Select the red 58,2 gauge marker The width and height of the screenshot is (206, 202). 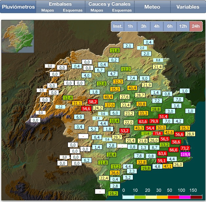point(93,102)
